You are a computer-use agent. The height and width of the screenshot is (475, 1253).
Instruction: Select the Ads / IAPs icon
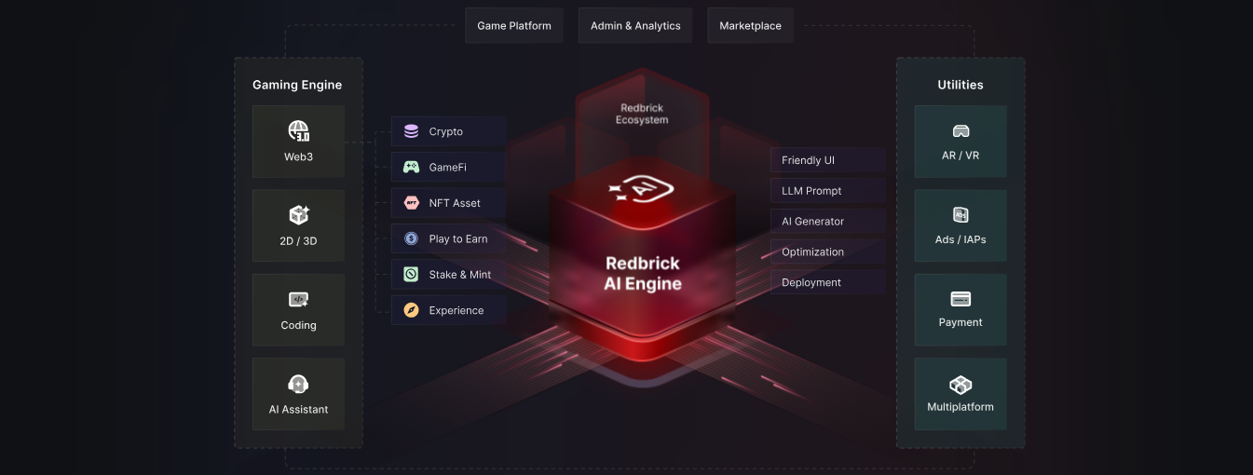[x=960, y=215]
